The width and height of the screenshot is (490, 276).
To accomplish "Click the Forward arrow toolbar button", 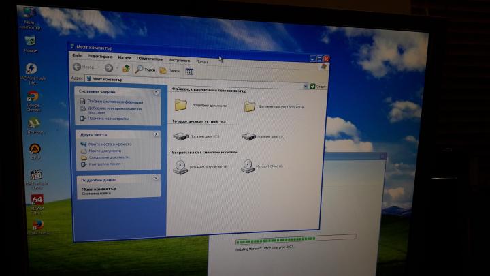I will click(109, 67).
